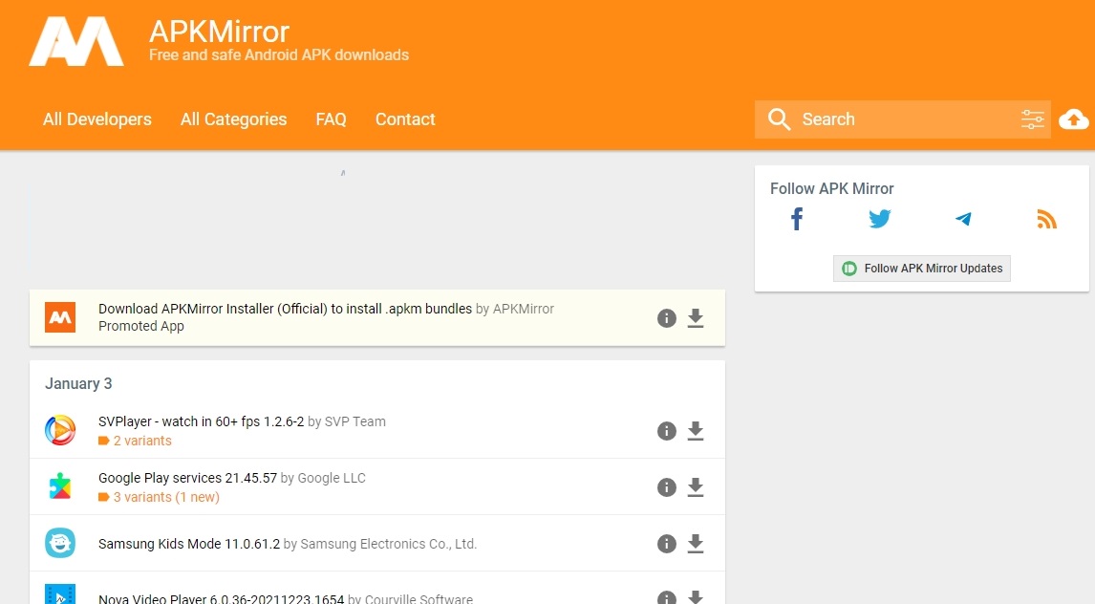Open the All Categories menu
This screenshot has width=1095, height=604.
pos(234,119)
